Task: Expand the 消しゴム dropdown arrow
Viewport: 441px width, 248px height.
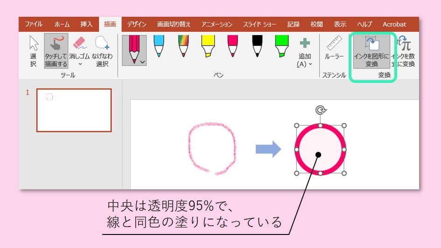Action: 80,64
